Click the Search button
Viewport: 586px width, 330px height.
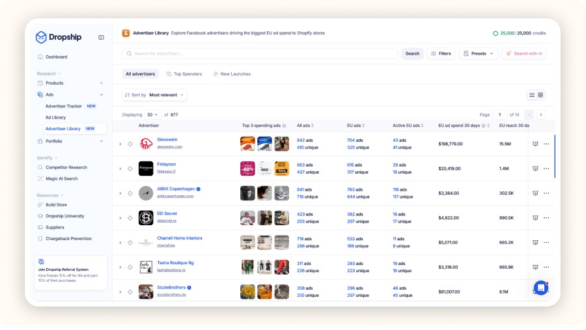pos(412,53)
